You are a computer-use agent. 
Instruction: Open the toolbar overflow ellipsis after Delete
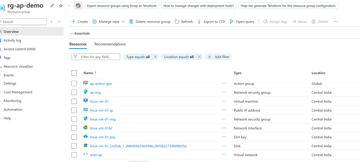(335, 21)
